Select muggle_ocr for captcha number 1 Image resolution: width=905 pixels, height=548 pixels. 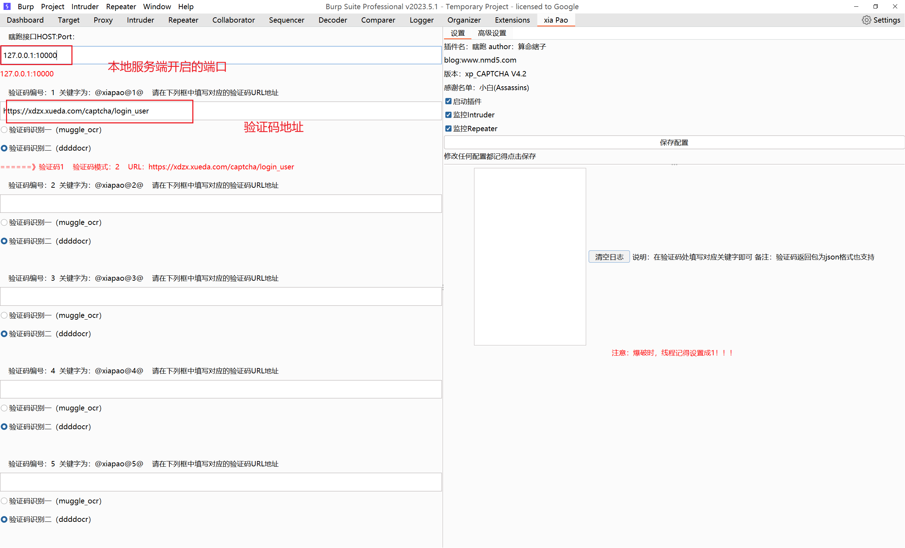[4, 130]
